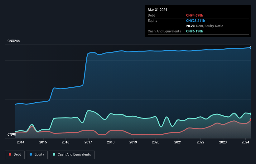Click the 2018 x-axis label
Image resolution: width=256 pixels, height=164 pixels.
pyautogui.click(x=111, y=142)
